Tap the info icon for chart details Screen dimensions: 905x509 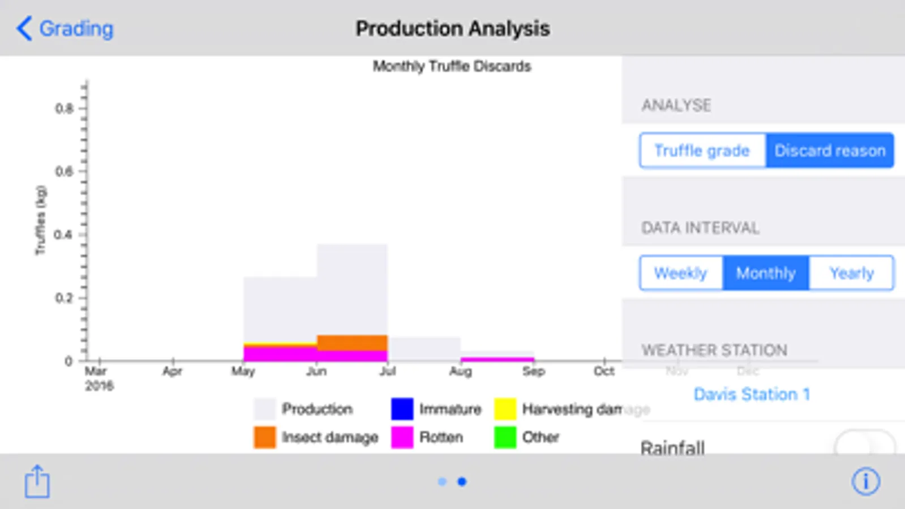click(x=865, y=481)
